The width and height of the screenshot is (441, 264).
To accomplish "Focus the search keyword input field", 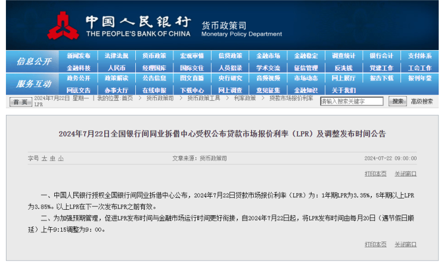I will pyautogui.click(x=352, y=102).
